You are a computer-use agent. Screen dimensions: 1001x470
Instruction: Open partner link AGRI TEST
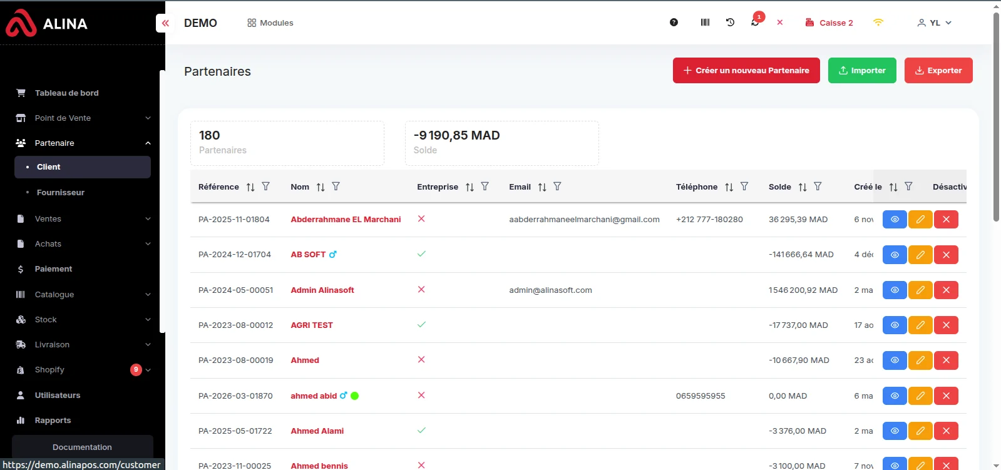tap(312, 325)
